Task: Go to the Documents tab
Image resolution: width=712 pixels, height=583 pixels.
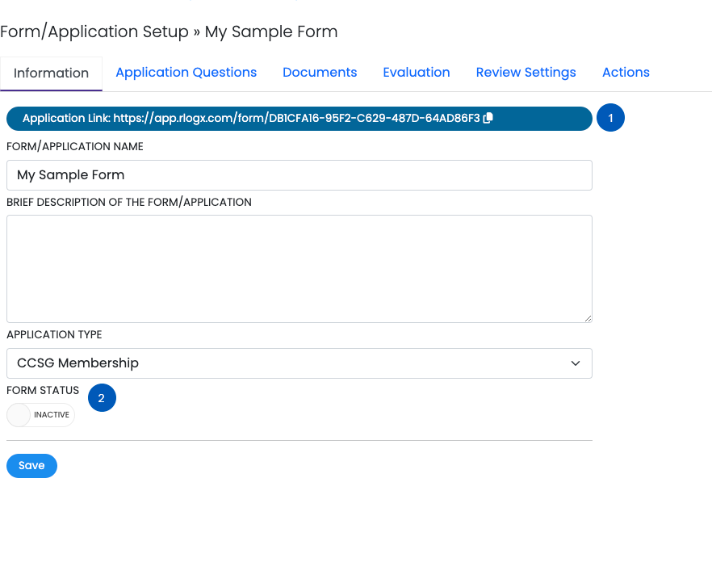Action: point(320,73)
